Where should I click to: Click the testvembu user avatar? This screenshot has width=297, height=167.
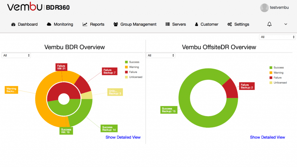pyautogui.click(x=264, y=8)
